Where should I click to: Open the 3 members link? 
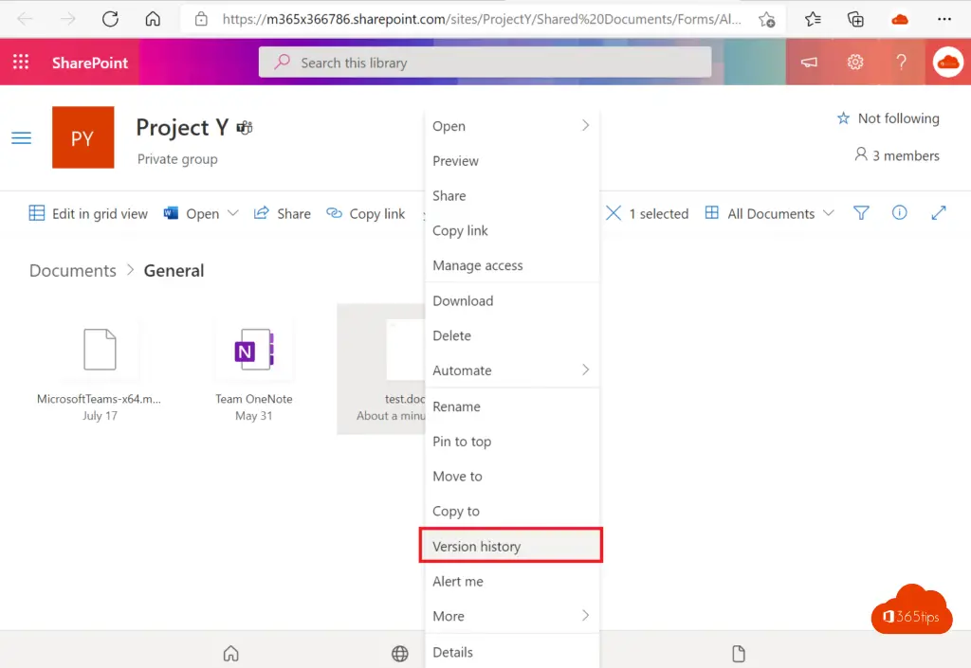[x=897, y=155]
